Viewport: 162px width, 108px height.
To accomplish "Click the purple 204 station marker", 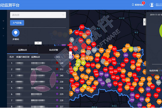I will click(126, 55).
